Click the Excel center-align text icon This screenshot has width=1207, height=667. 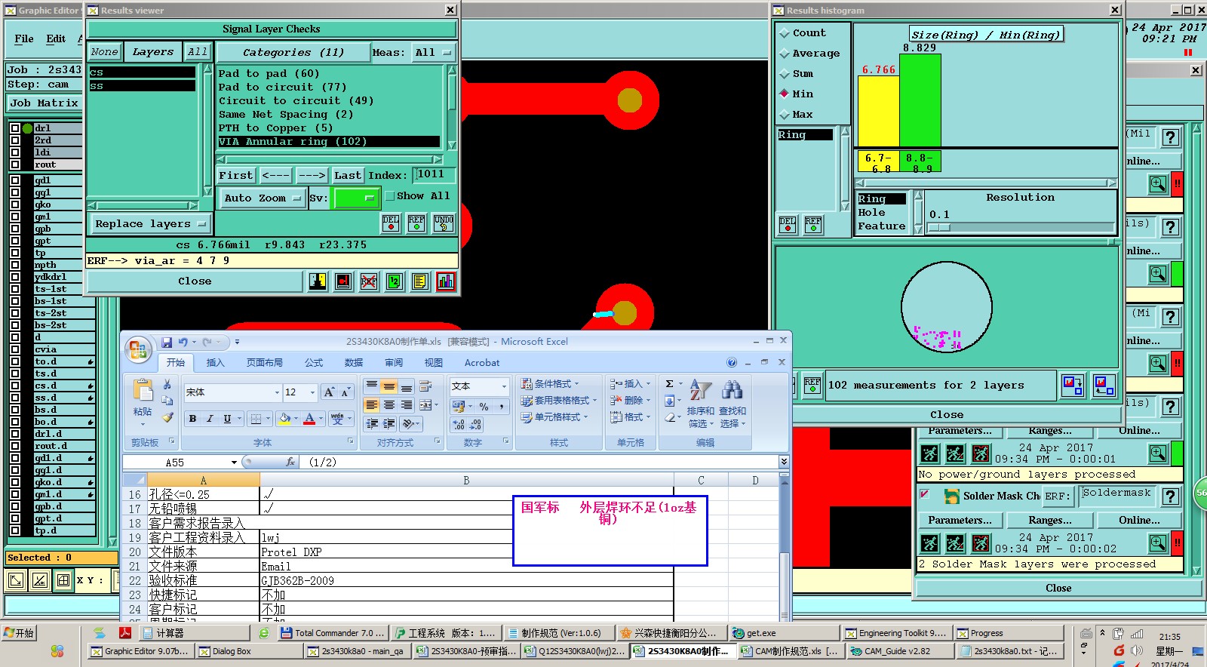[x=389, y=405]
